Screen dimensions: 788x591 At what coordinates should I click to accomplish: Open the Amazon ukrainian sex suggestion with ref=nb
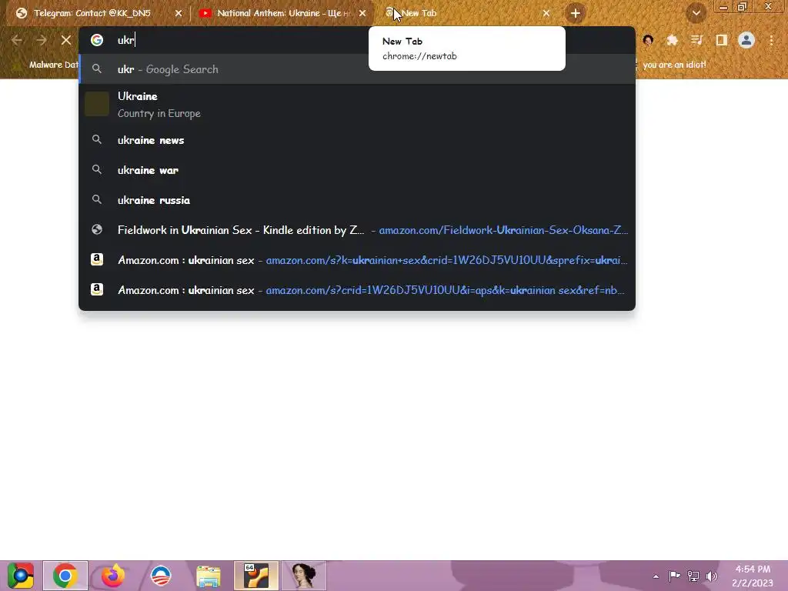357,290
